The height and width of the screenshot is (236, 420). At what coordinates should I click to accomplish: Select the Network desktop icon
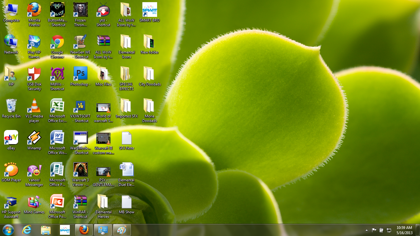click(11, 44)
